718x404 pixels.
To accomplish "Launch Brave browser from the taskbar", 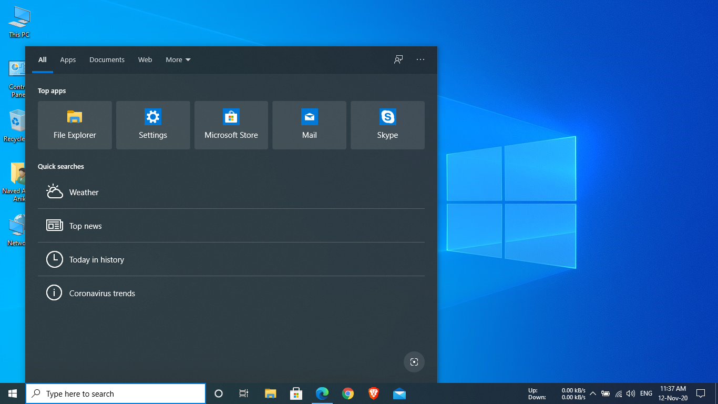I will click(373, 393).
